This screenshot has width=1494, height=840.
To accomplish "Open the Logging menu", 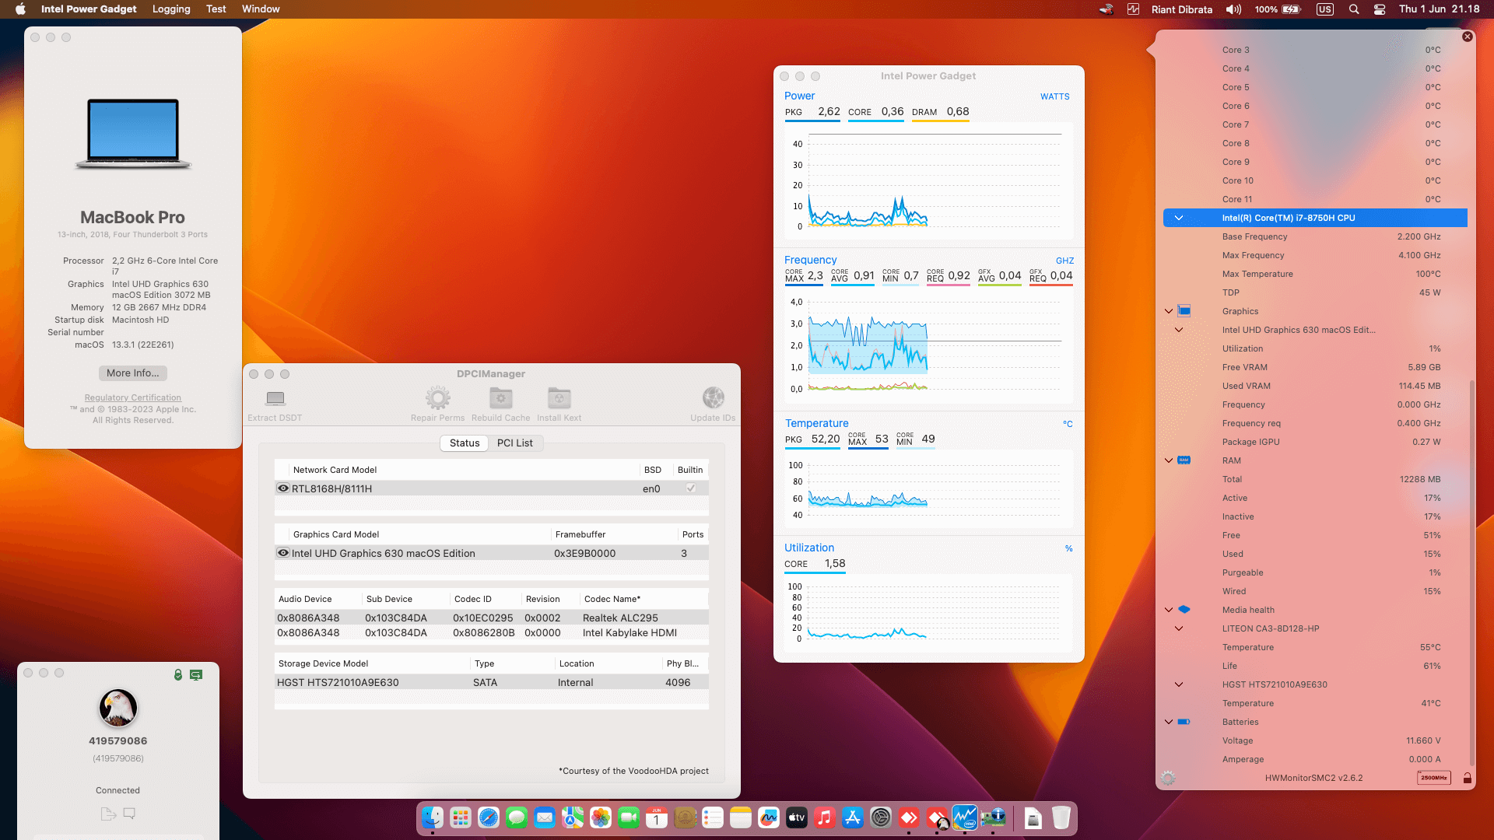I will coord(171,9).
